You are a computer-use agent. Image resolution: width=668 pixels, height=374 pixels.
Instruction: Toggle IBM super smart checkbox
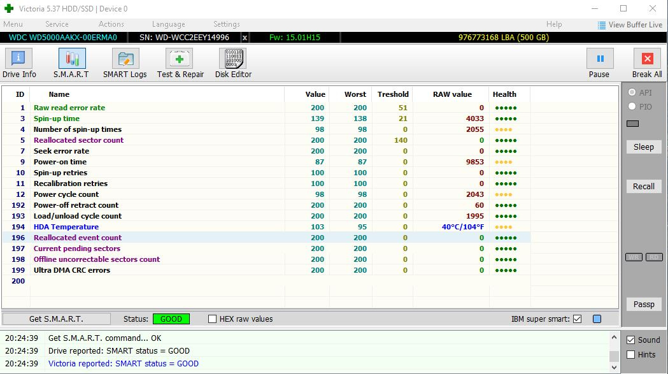(578, 319)
